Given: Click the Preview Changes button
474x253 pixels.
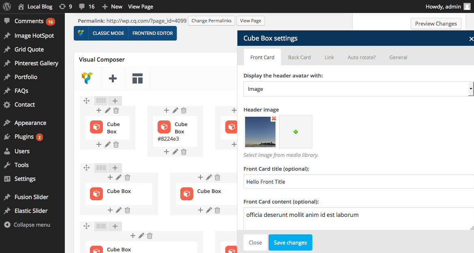Looking at the screenshot, I should pyautogui.click(x=436, y=24).
